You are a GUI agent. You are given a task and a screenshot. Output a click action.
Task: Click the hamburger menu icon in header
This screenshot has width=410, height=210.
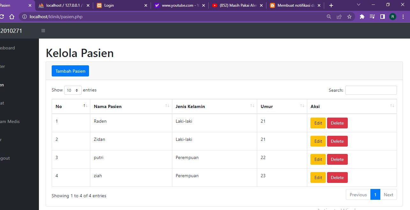pyautogui.click(x=43, y=31)
